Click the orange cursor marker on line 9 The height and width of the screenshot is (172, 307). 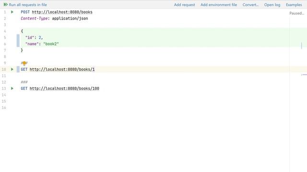click(x=24, y=63)
